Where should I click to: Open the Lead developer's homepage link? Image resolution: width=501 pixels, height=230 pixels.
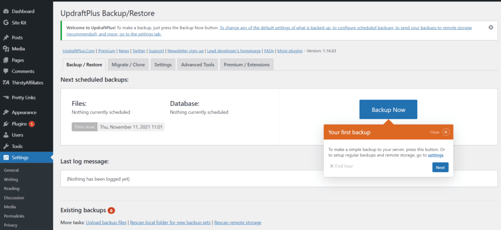tap(234, 51)
